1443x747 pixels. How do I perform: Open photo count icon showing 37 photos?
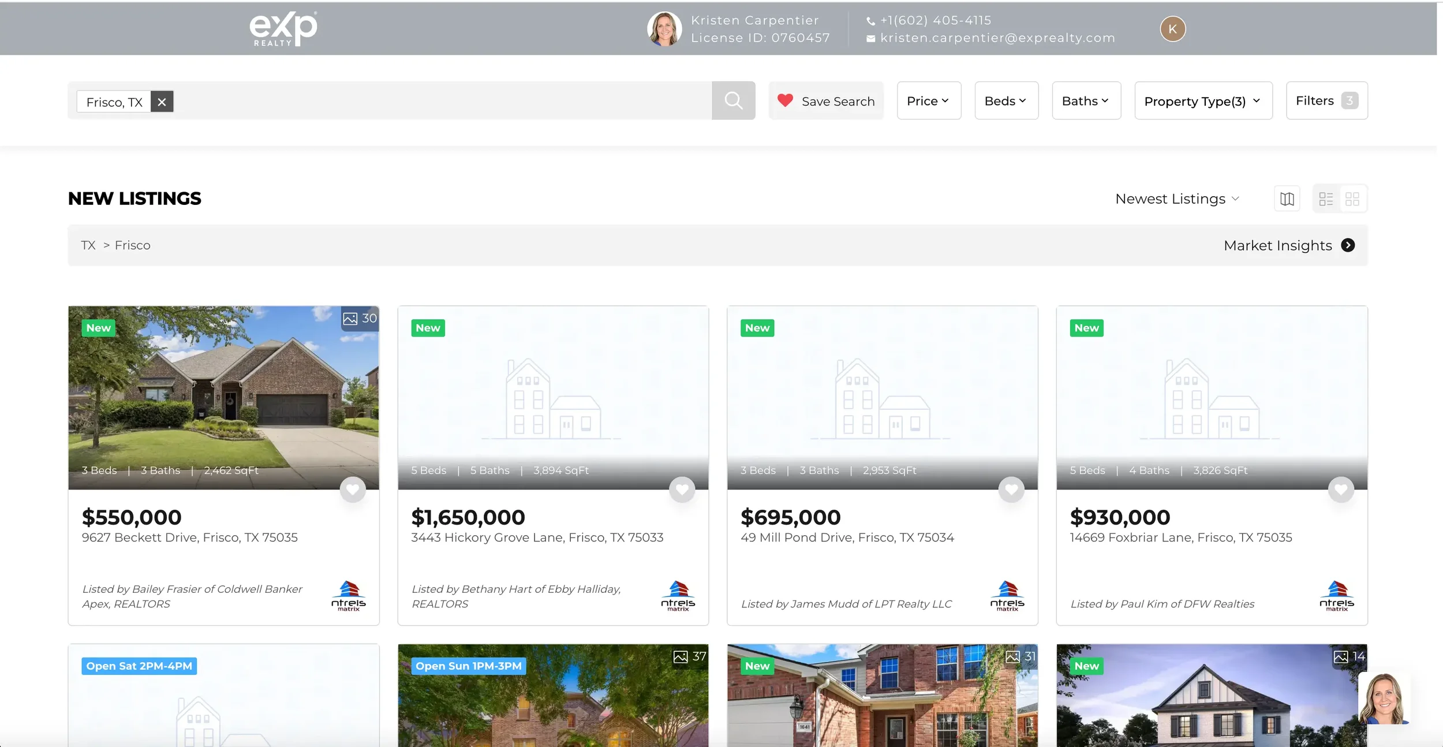[x=690, y=657]
